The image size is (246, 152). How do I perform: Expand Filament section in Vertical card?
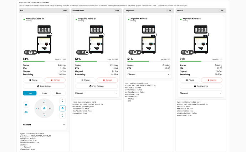click(x=201, y=93)
